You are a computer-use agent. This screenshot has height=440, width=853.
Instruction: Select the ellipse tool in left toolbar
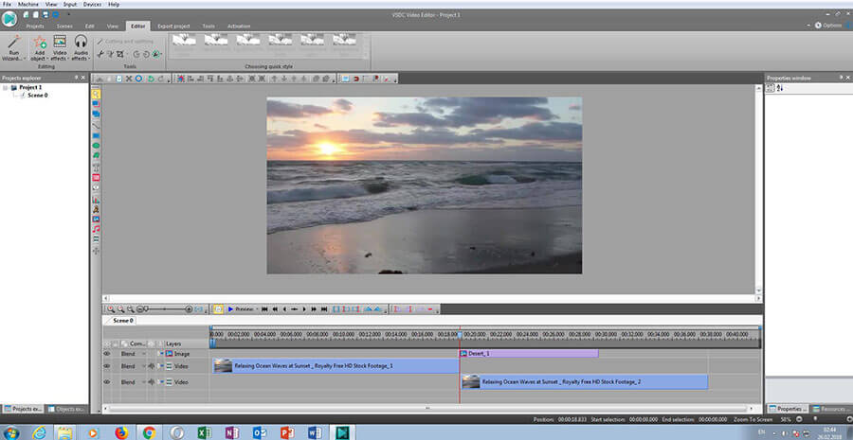[96, 146]
